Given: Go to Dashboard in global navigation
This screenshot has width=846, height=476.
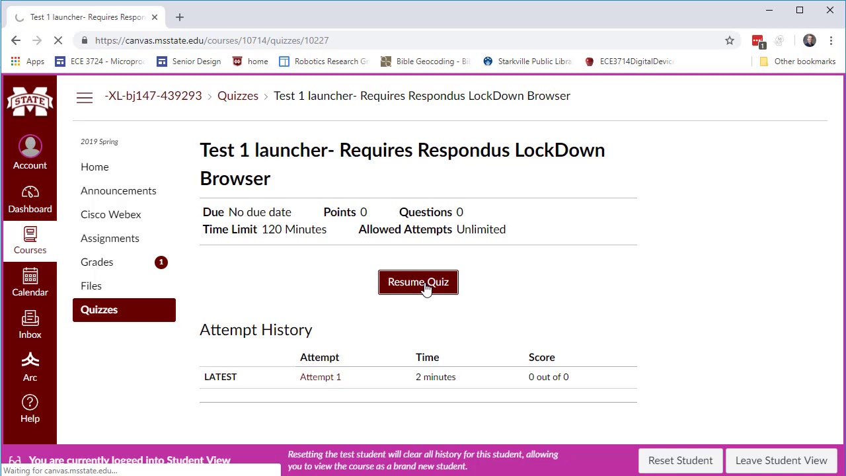Looking at the screenshot, I should (x=30, y=199).
